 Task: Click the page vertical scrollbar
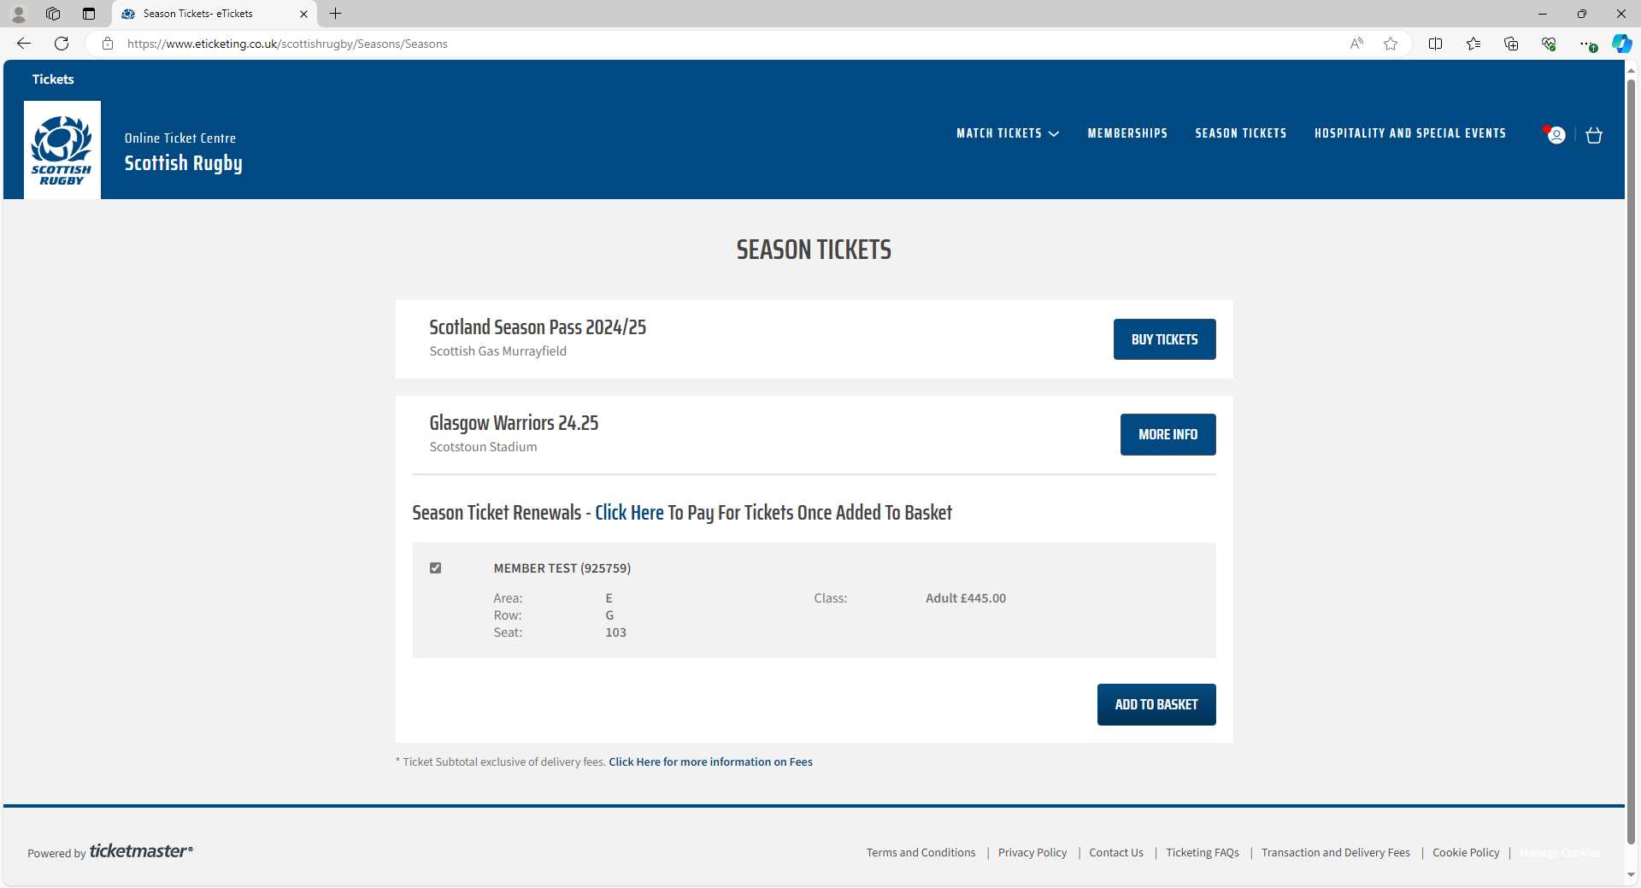tap(1631, 462)
